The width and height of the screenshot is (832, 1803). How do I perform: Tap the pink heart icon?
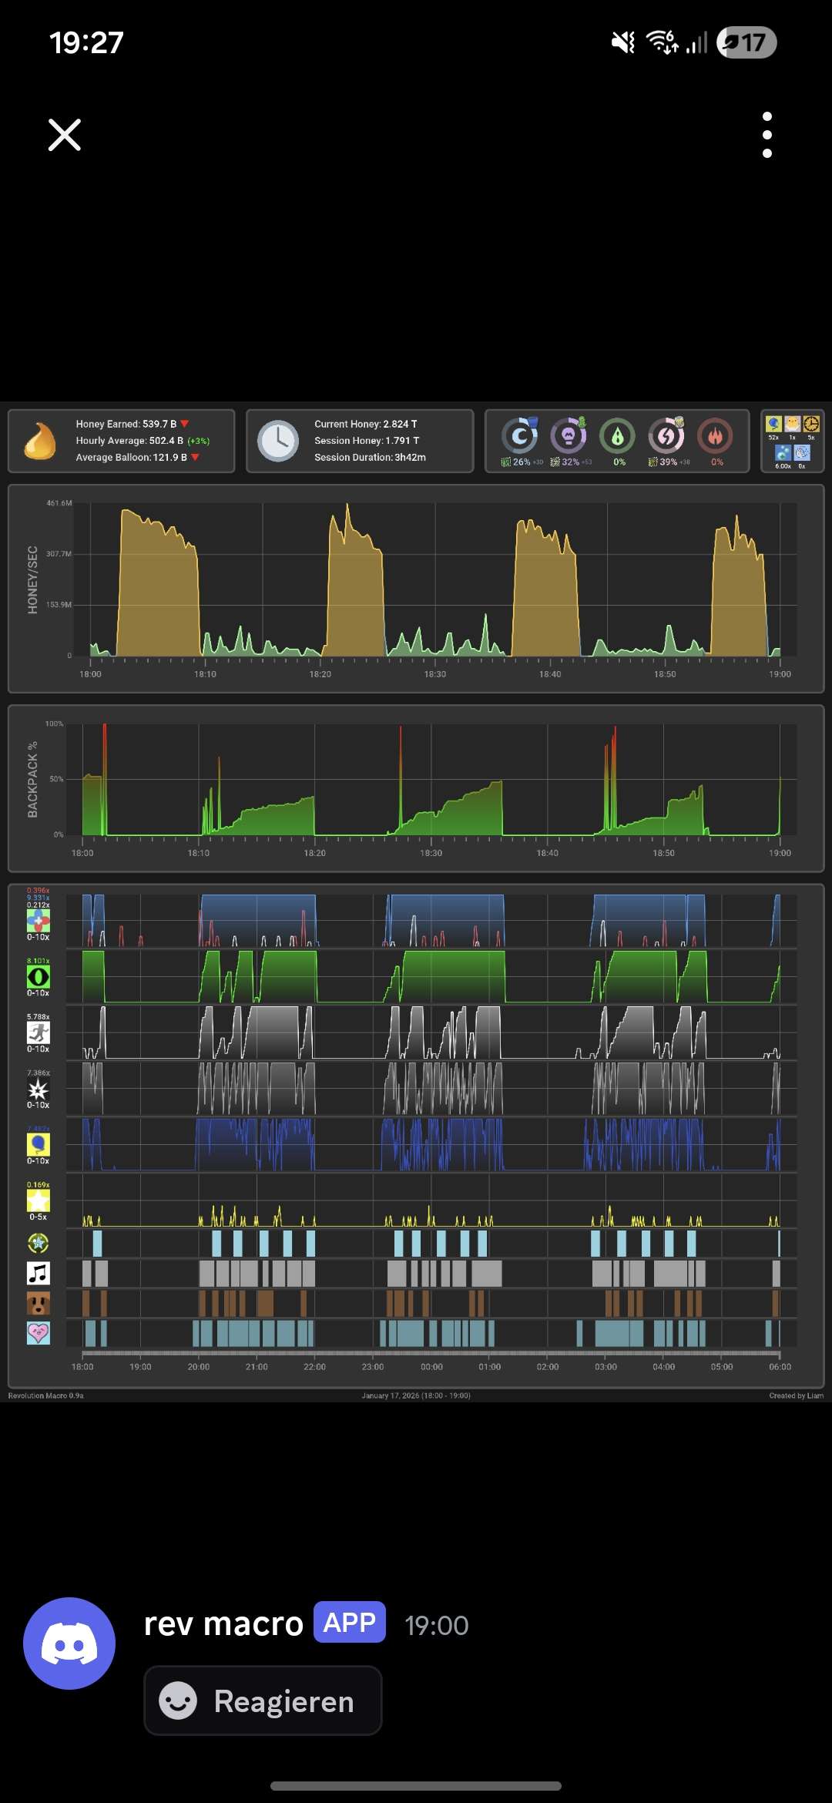point(39,1333)
